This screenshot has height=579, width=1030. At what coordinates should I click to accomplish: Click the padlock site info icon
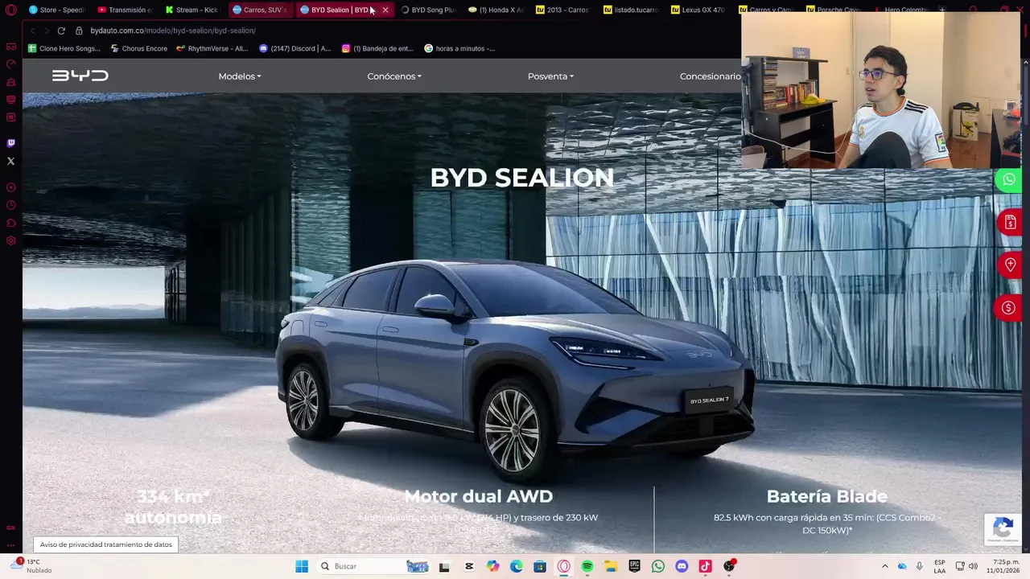[79, 31]
